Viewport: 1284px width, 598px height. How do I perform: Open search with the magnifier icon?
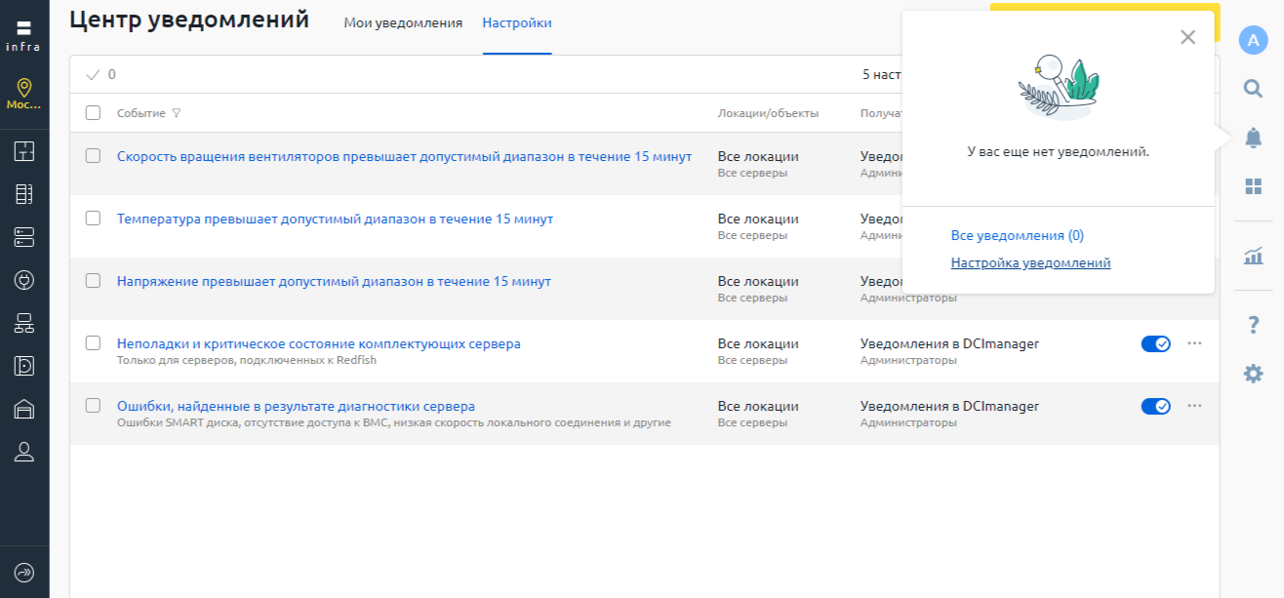click(x=1253, y=89)
